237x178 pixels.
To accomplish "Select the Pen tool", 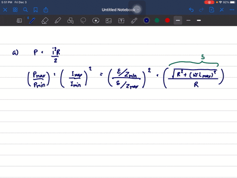I will tap(32, 21).
